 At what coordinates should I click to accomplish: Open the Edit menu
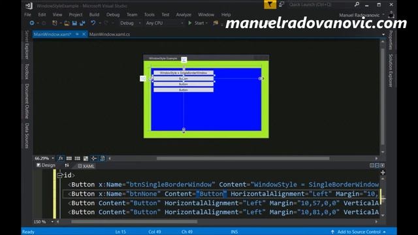(42, 14)
